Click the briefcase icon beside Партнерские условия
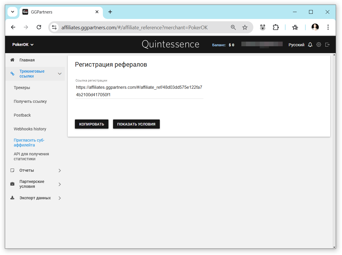Screen dimensions: 342x255 [12, 184]
